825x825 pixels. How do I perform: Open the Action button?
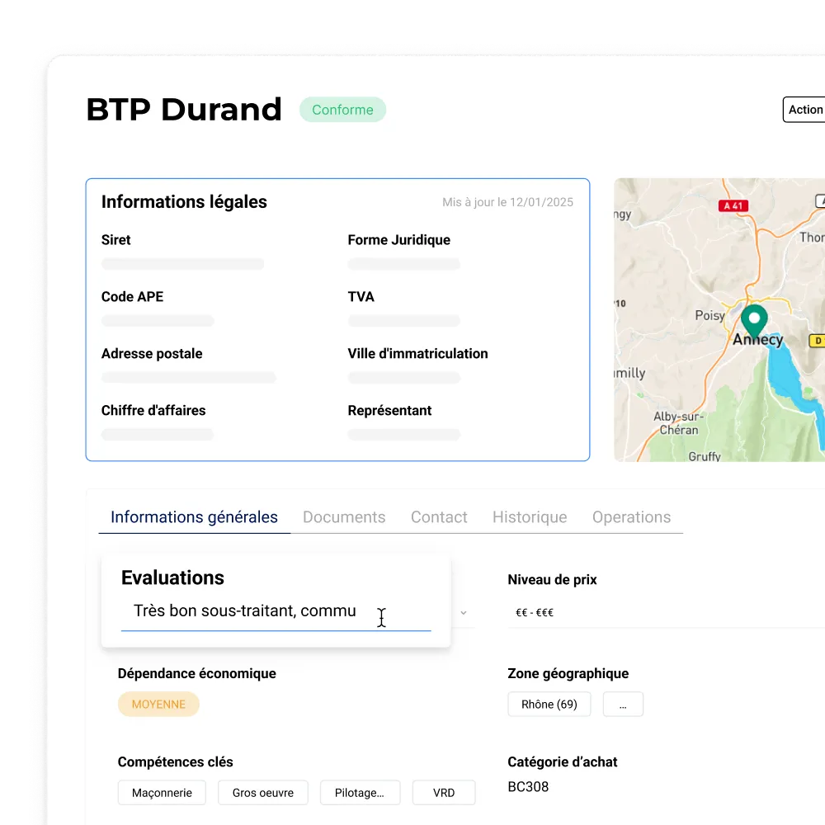tap(804, 110)
